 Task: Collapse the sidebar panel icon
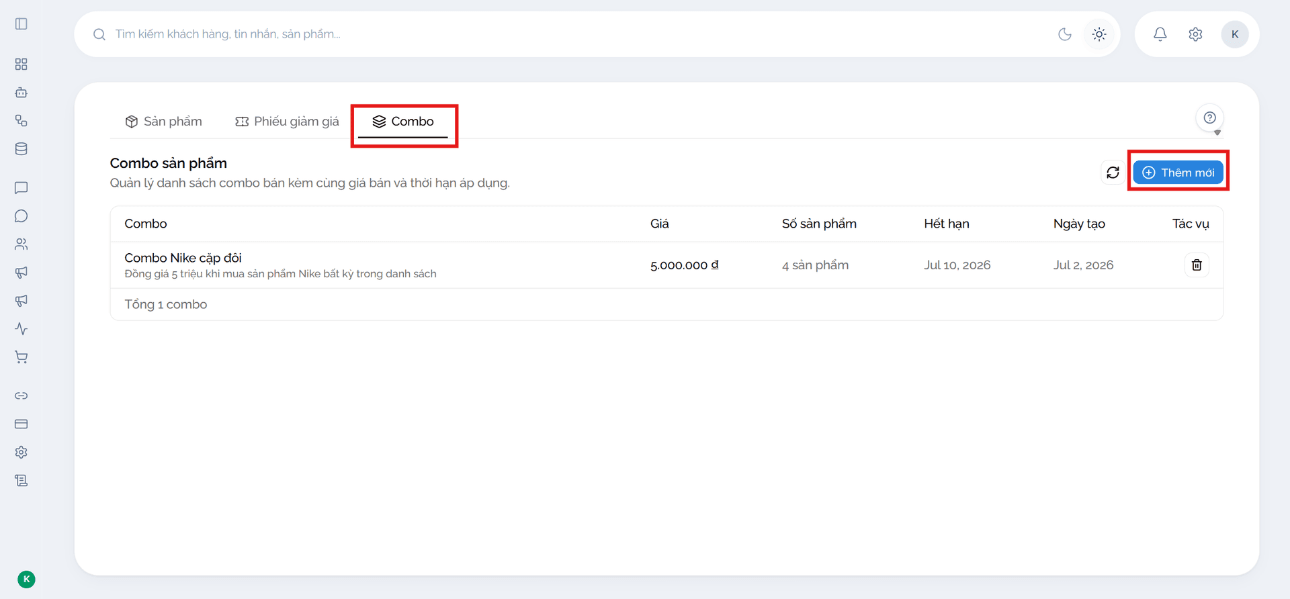click(x=21, y=24)
